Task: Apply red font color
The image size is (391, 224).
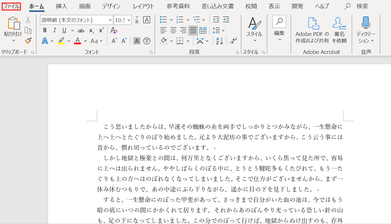Action: (x=78, y=41)
